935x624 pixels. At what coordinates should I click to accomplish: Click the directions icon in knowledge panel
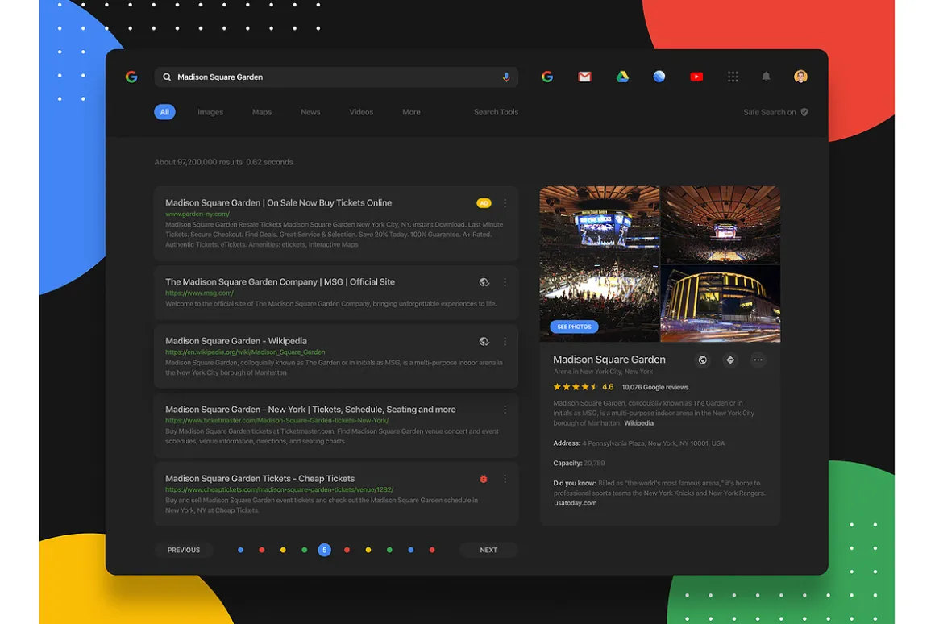[730, 360]
